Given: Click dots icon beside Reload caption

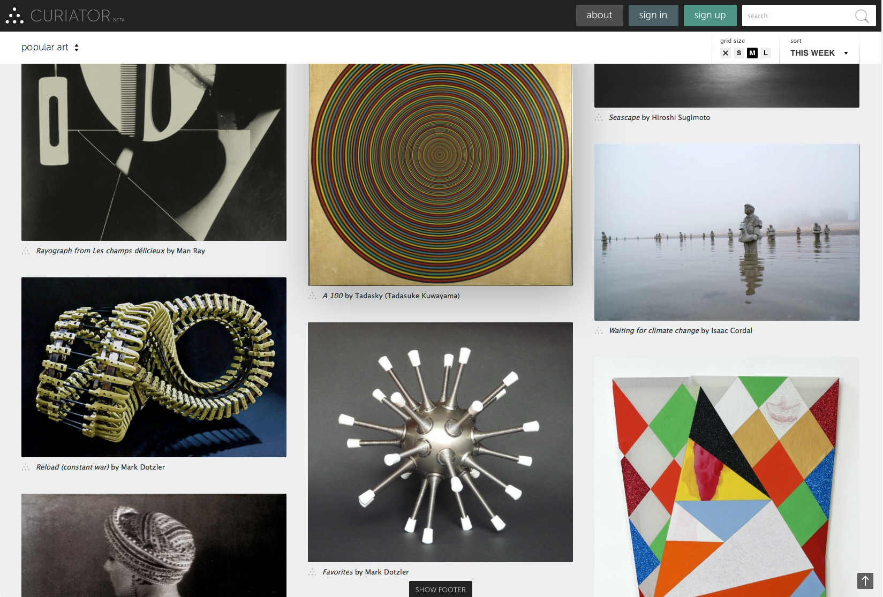Looking at the screenshot, I should pyautogui.click(x=26, y=467).
